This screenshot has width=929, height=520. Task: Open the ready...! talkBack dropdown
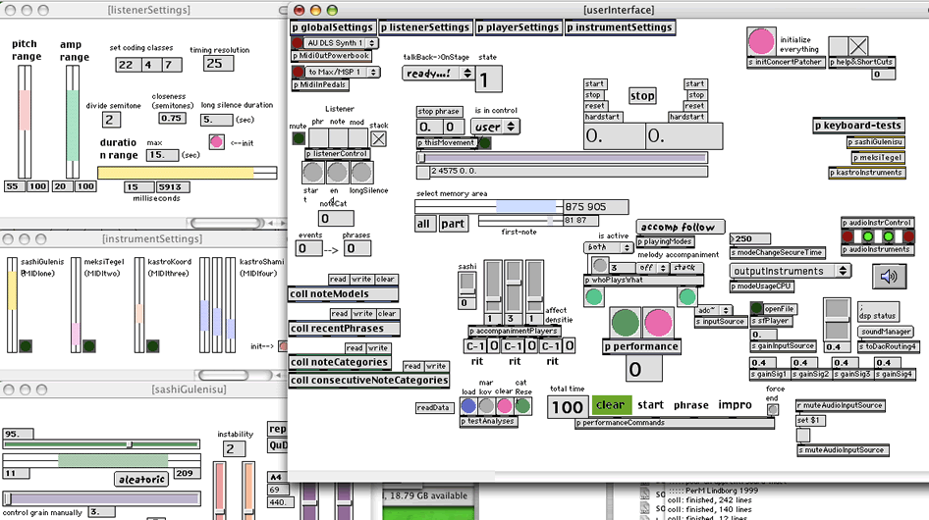pos(438,73)
